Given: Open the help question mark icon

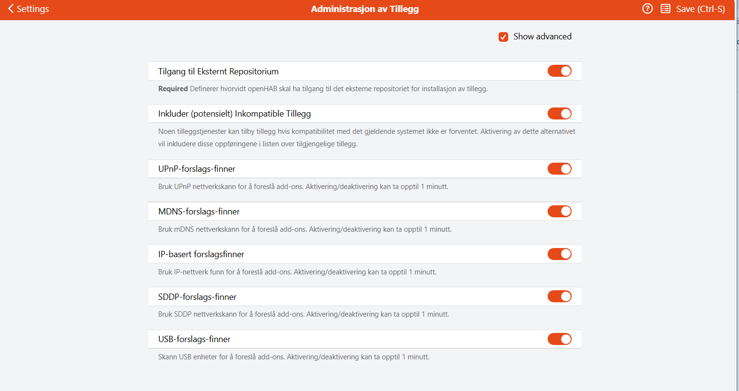Looking at the screenshot, I should tap(648, 9).
